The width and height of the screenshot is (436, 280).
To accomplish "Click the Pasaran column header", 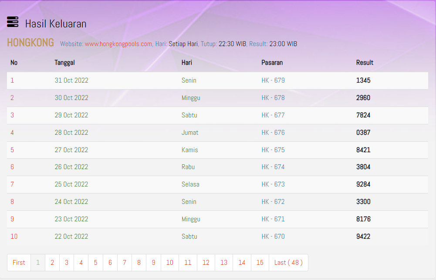I will (272, 63).
